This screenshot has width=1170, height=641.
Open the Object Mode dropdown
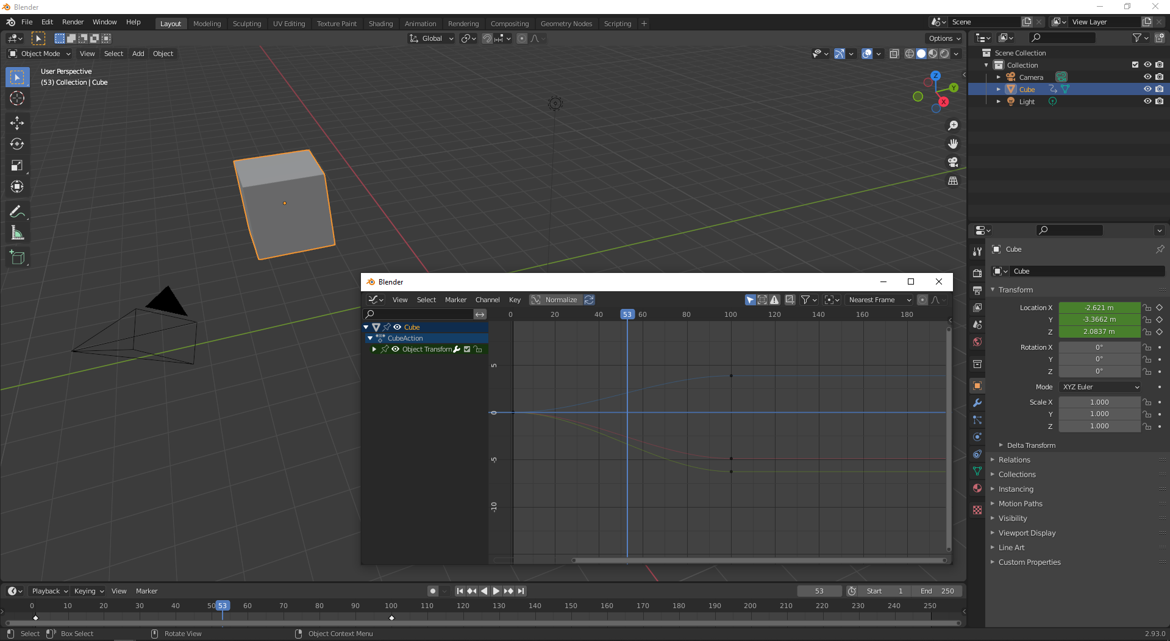click(40, 54)
